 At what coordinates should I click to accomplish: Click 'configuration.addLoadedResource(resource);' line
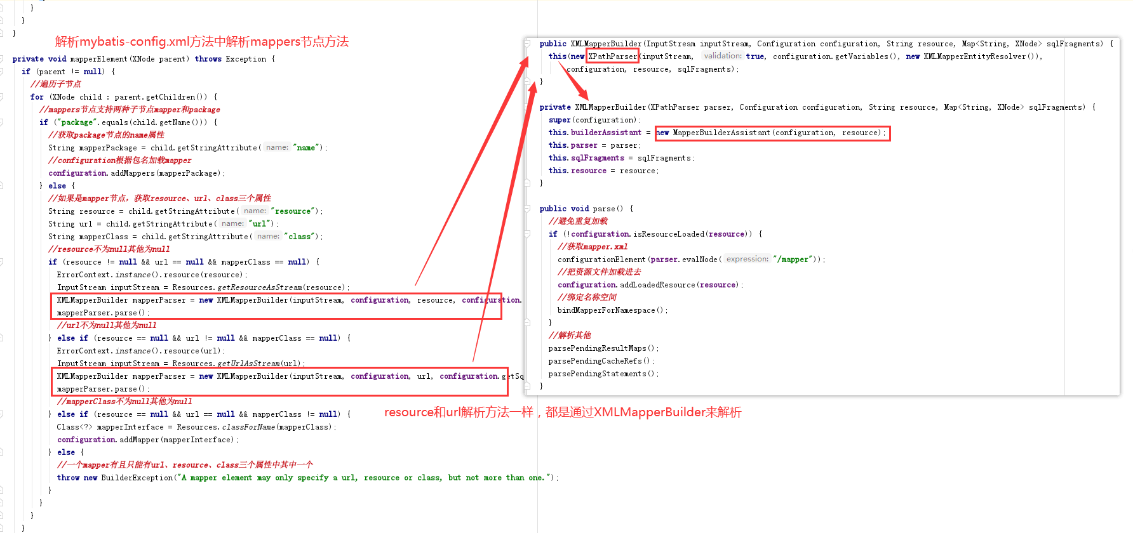coord(650,285)
